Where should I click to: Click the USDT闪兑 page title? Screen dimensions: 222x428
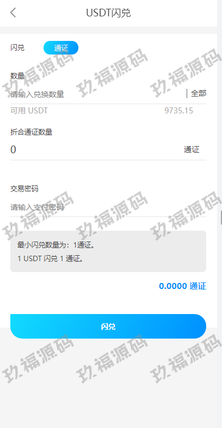click(108, 13)
